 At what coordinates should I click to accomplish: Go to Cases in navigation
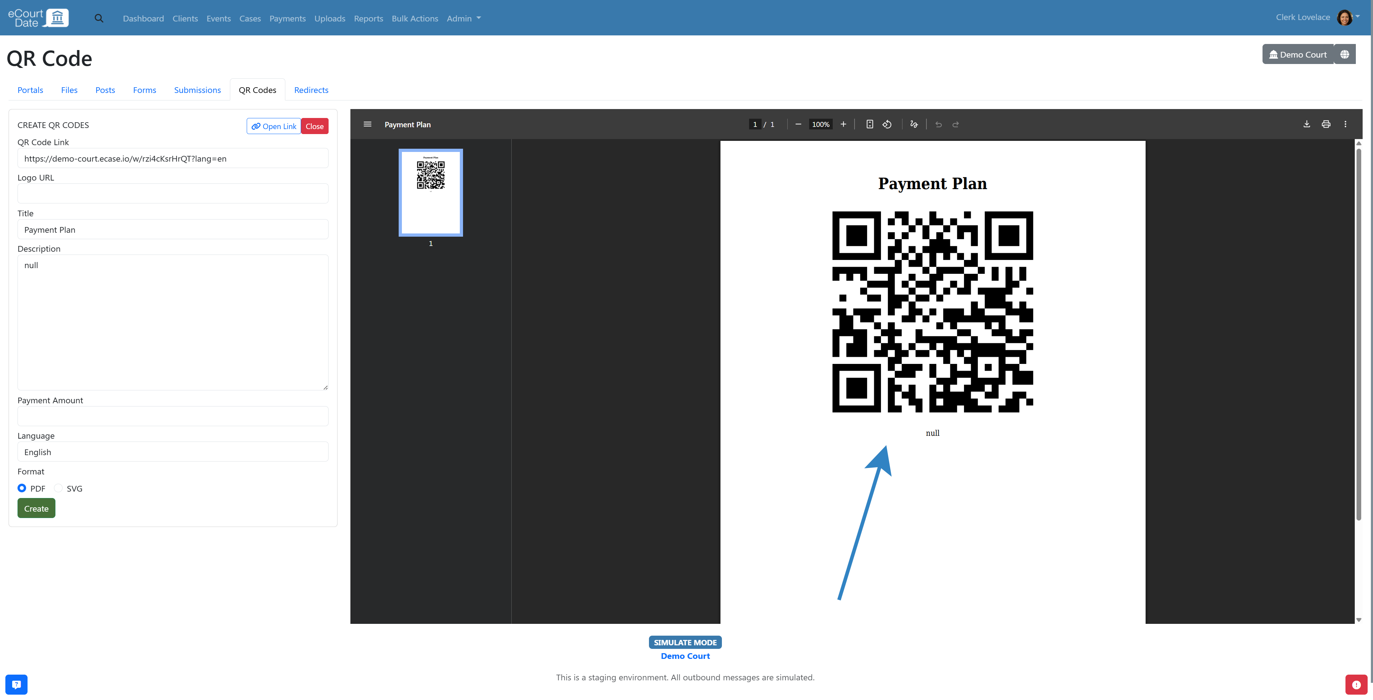click(250, 18)
